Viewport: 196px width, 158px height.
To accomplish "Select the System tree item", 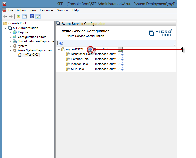I will coord(22,46).
